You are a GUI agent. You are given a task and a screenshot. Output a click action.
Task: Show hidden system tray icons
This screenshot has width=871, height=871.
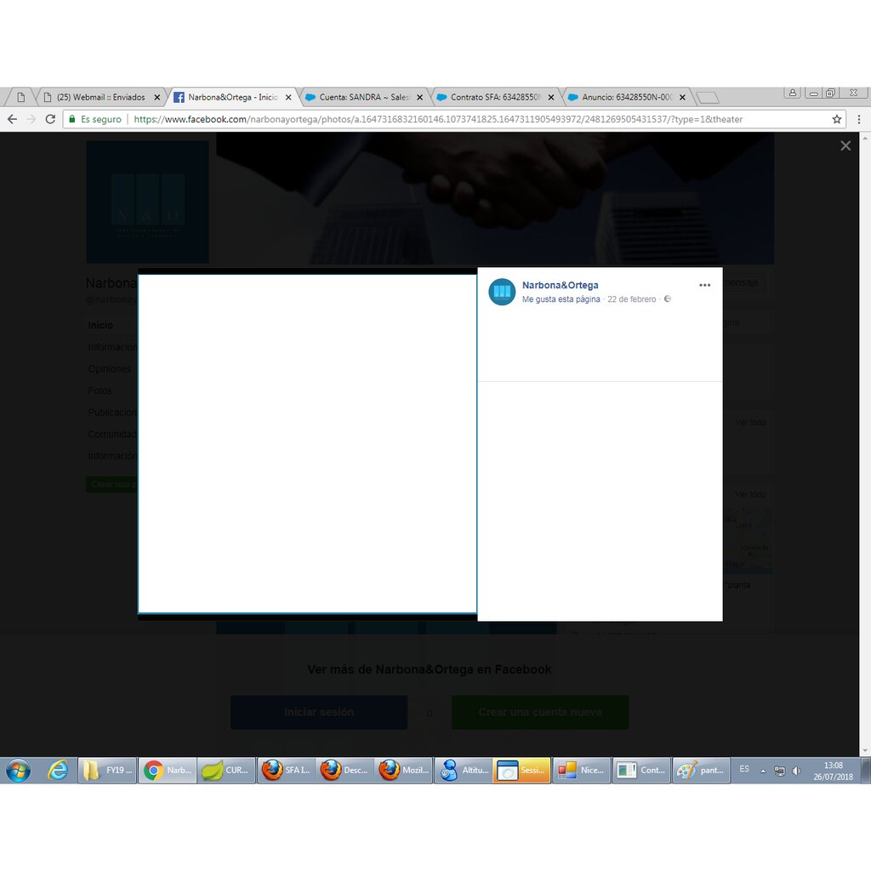763,771
